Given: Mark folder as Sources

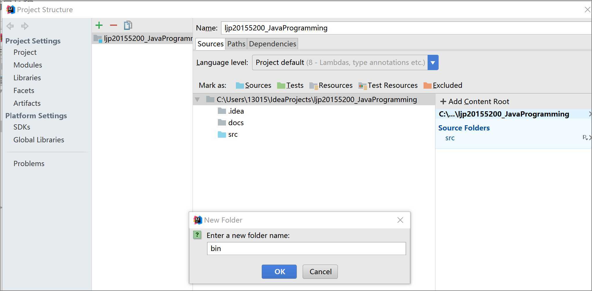Looking at the screenshot, I should click(253, 85).
